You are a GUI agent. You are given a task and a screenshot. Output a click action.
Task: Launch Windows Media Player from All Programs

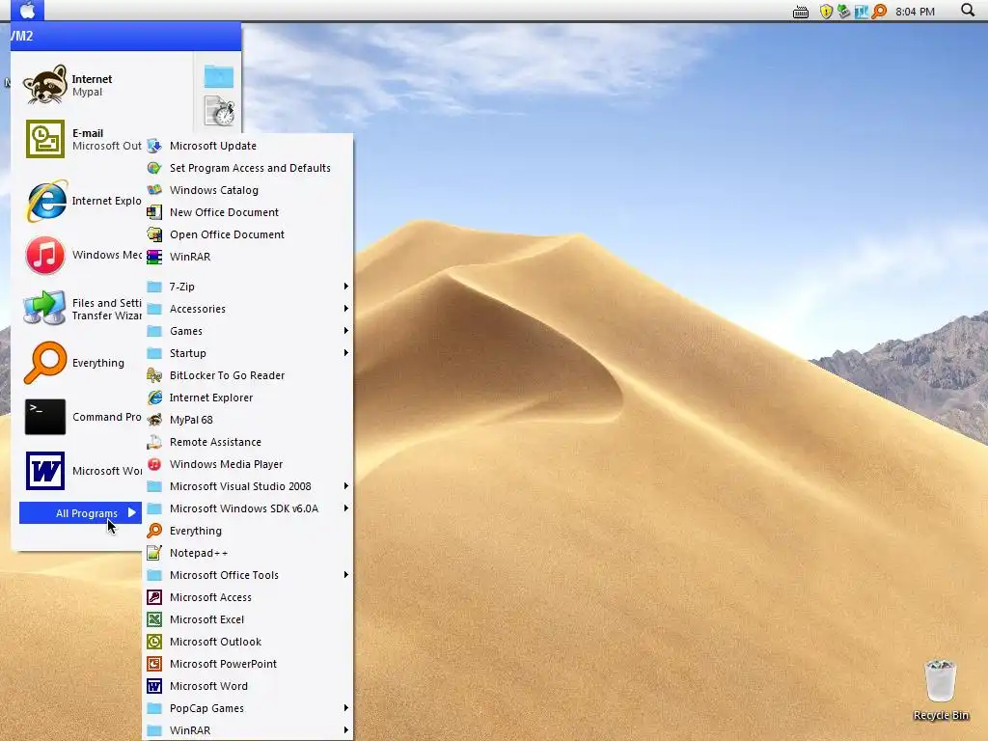pyautogui.click(x=248, y=464)
